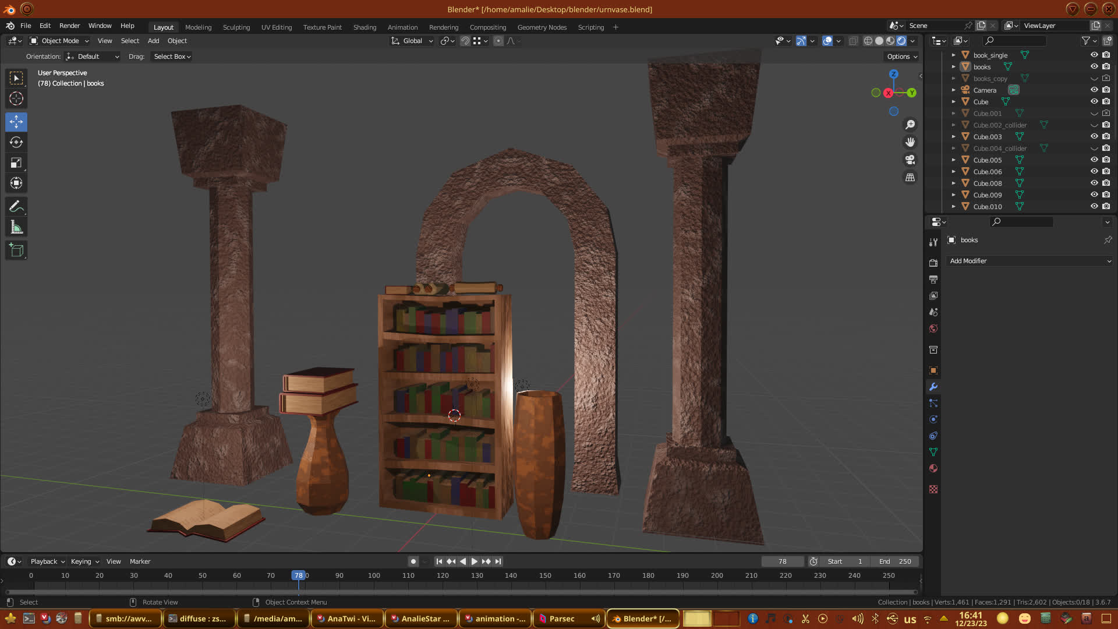Image resolution: width=1118 pixels, height=629 pixels.
Task: Select the 3D Cursor tool
Action: pos(16,98)
